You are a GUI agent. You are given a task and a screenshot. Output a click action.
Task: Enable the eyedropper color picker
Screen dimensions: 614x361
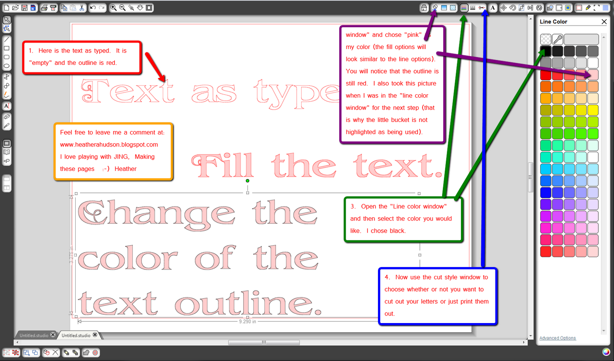click(x=557, y=39)
